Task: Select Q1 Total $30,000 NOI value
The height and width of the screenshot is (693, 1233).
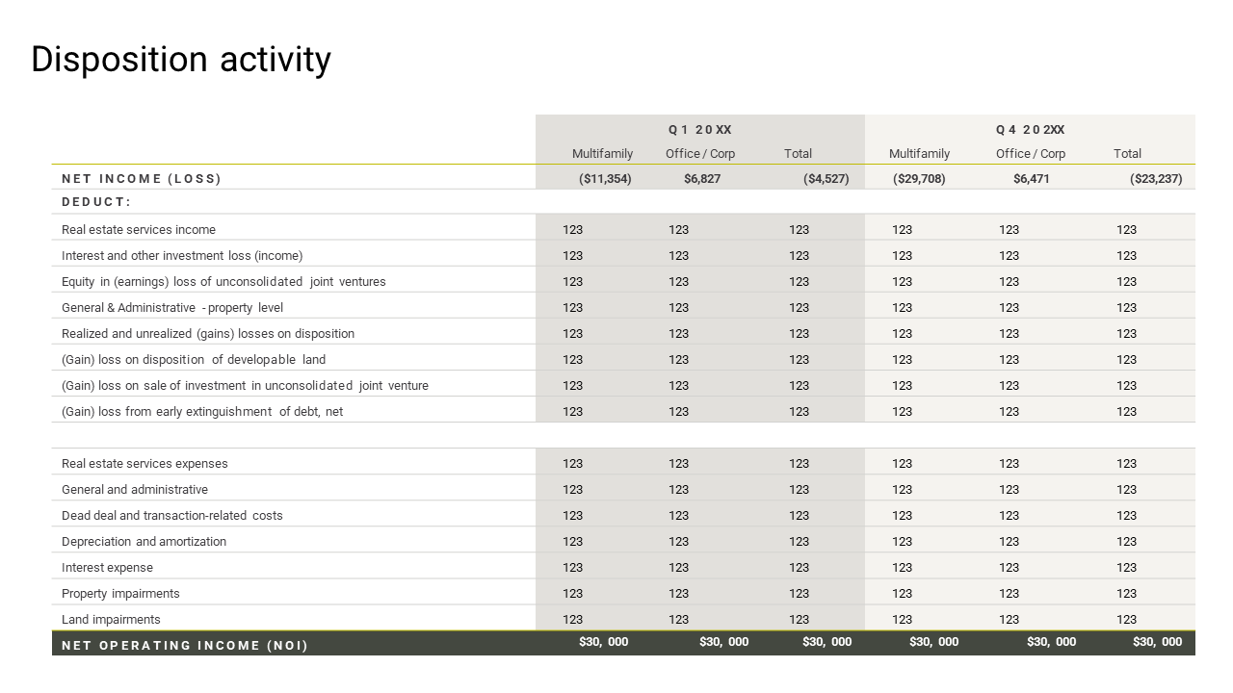Action: [x=827, y=642]
